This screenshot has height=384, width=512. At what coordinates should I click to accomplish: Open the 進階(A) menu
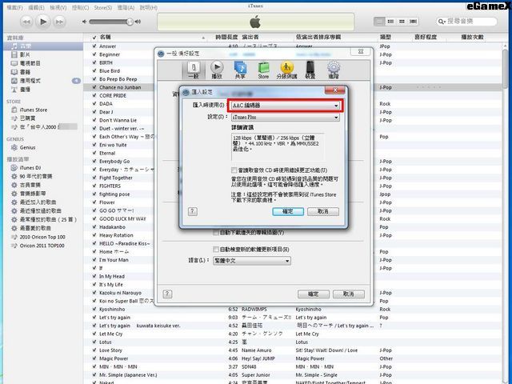click(126, 7)
